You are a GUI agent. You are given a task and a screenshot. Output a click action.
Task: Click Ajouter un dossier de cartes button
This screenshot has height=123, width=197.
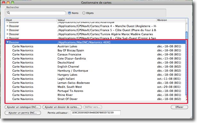[62, 107]
